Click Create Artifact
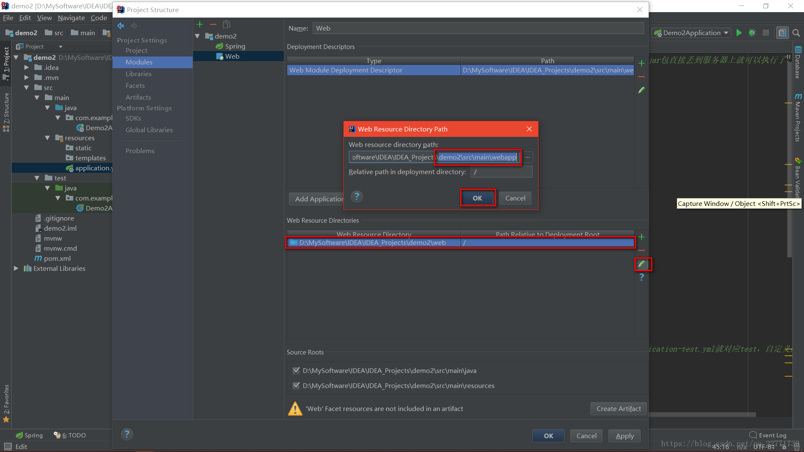The image size is (804, 452). click(618, 408)
